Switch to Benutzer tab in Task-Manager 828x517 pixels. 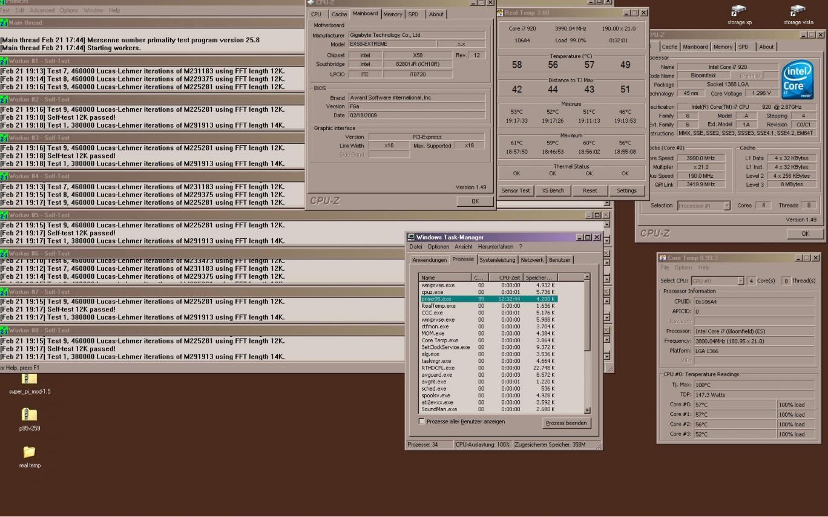click(x=559, y=260)
